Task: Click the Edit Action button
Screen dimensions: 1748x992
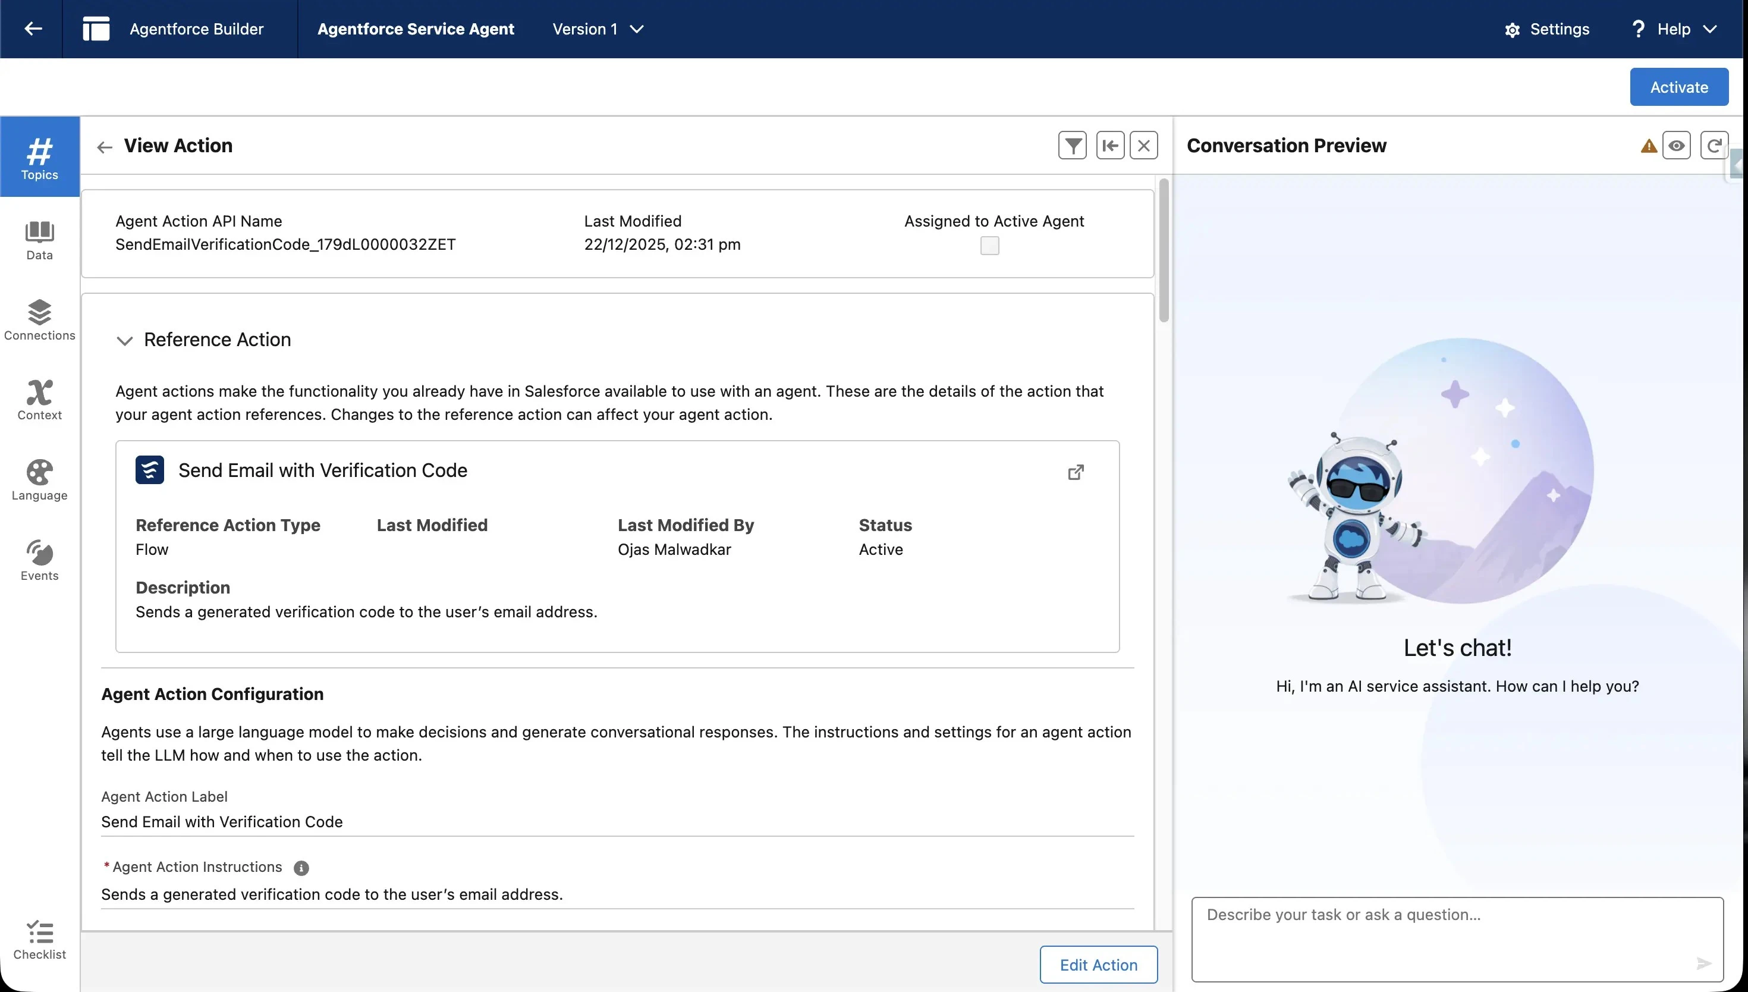Action: pos(1098,964)
